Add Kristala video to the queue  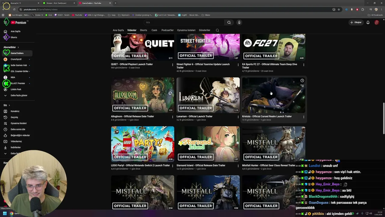click(x=302, y=86)
